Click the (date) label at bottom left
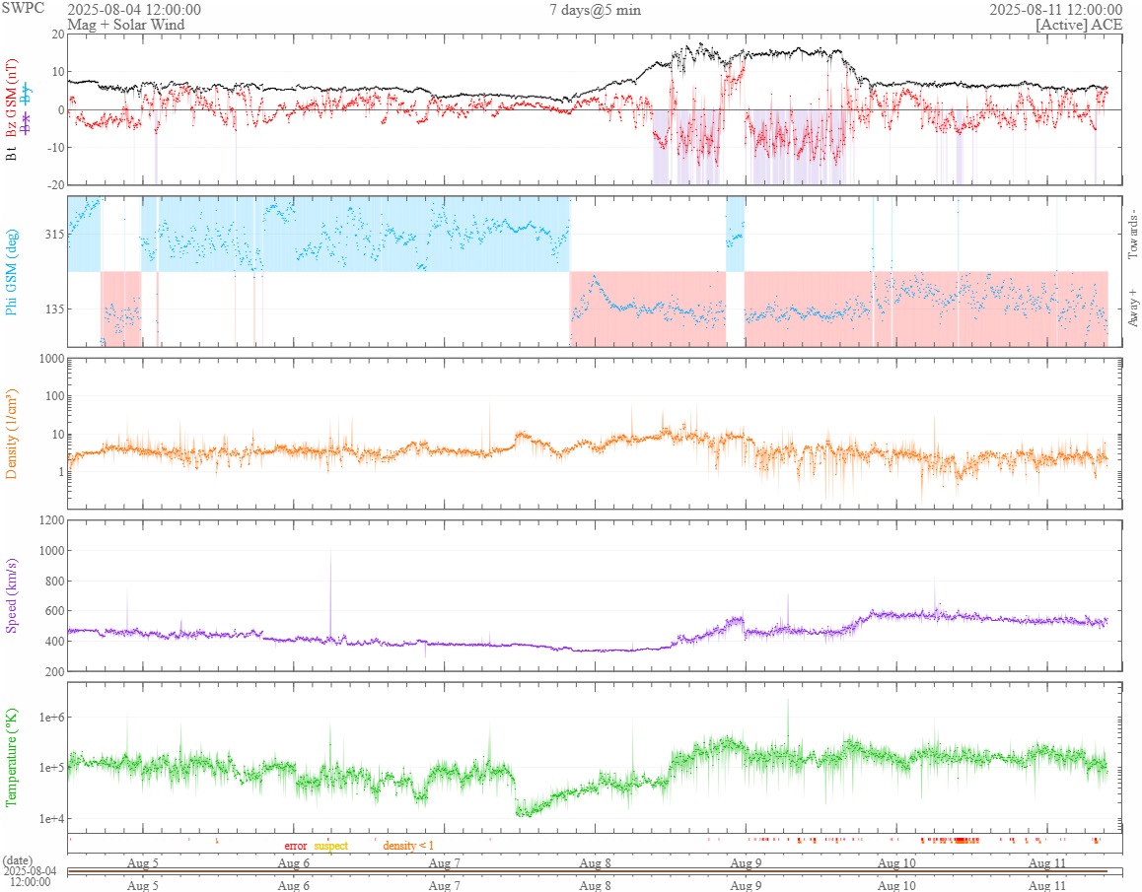The image size is (1142, 892). coord(18,860)
